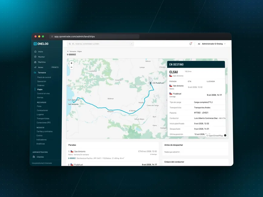Viewport: 263px width, 197px height.
Task: Select Viajes in the sidebar
Action: click(40, 90)
